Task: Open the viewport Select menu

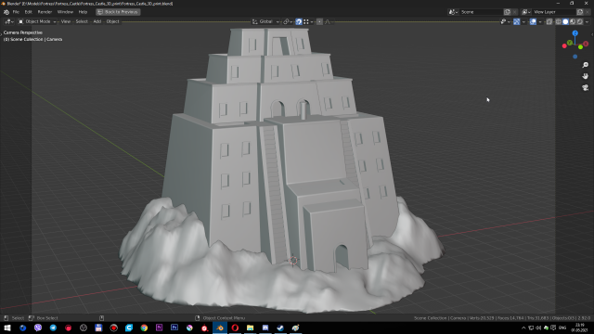Action: click(x=82, y=22)
